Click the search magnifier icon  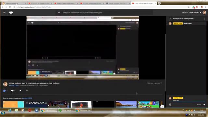click(x=59, y=12)
